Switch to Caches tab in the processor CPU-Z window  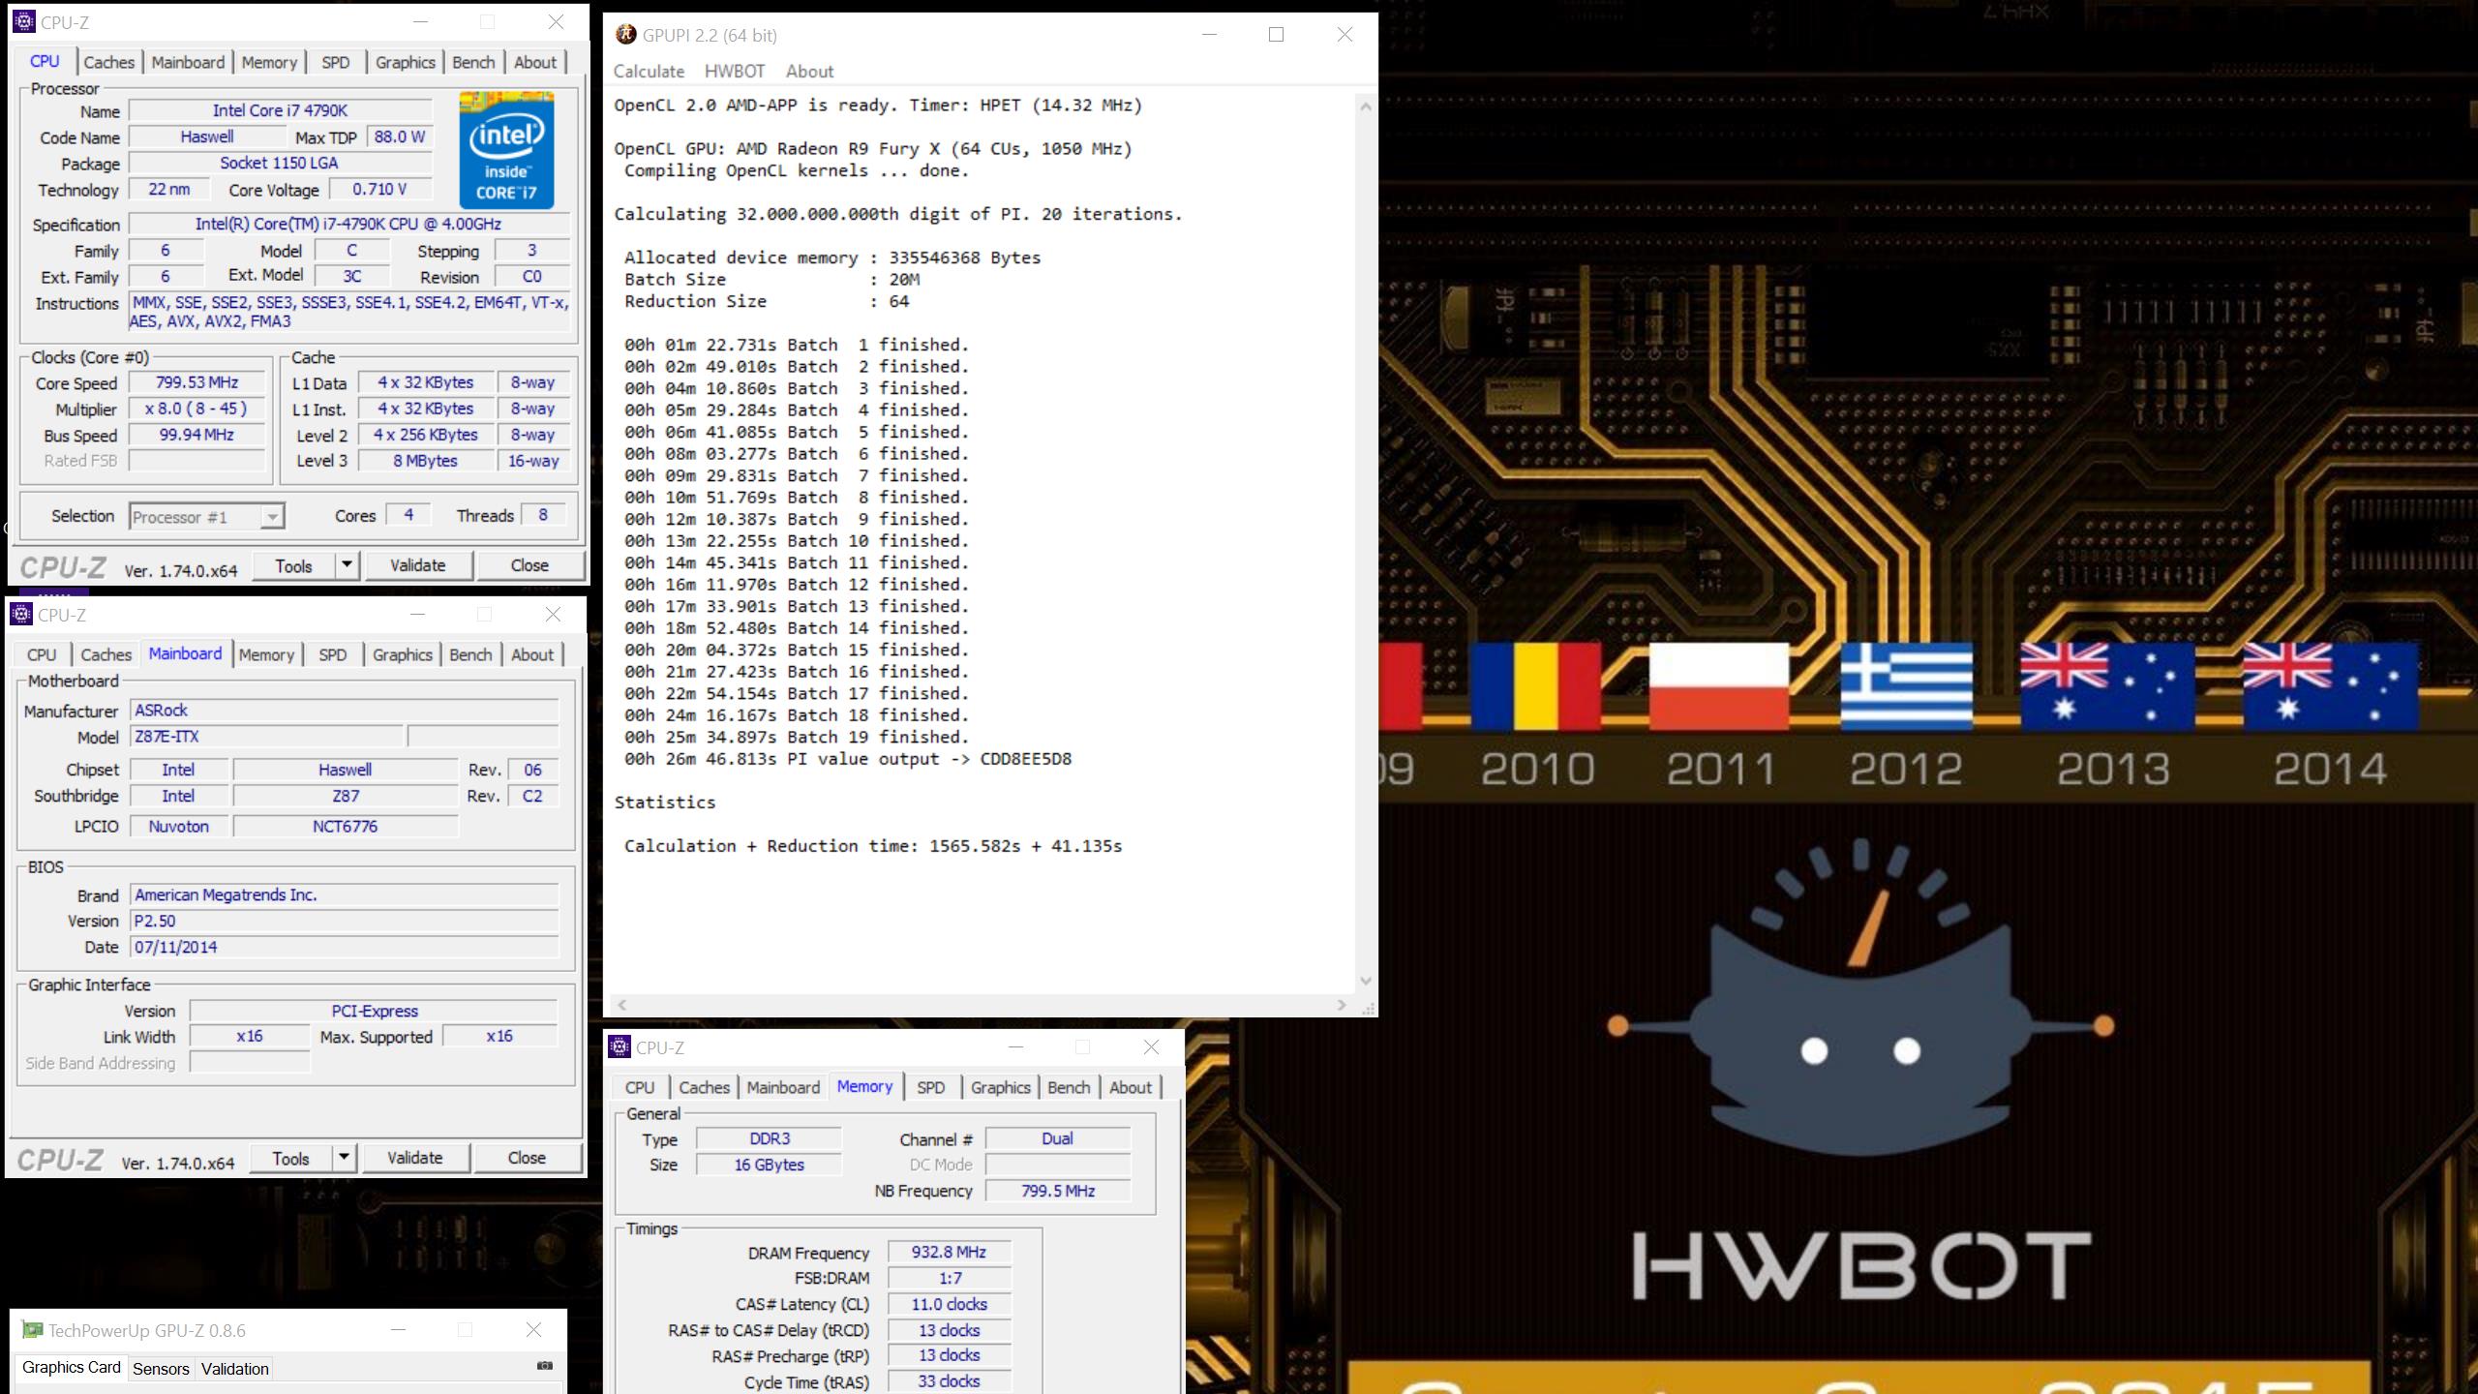point(108,62)
